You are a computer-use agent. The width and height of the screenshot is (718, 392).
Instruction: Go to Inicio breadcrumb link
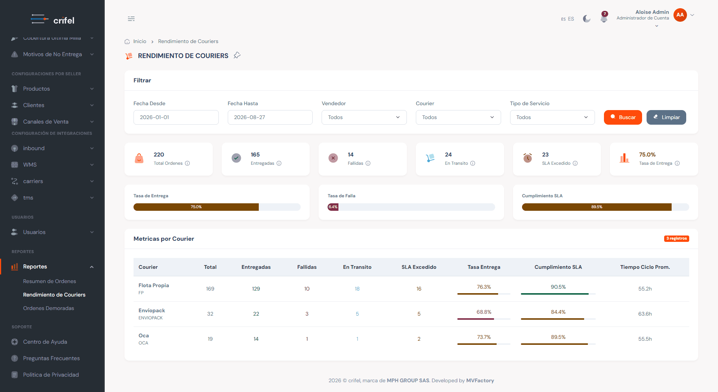click(x=140, y=41)
